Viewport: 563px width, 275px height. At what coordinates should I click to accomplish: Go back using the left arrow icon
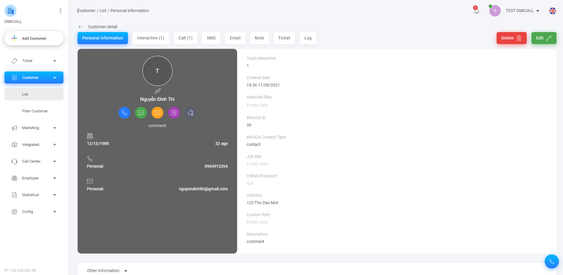pos(81,27)
